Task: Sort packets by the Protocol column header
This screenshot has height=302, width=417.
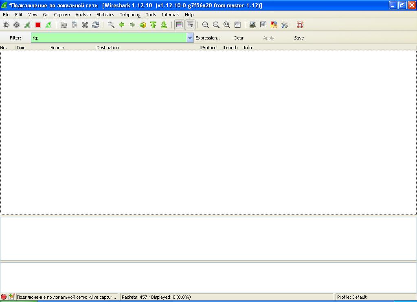Action: [x=209, y=48]
